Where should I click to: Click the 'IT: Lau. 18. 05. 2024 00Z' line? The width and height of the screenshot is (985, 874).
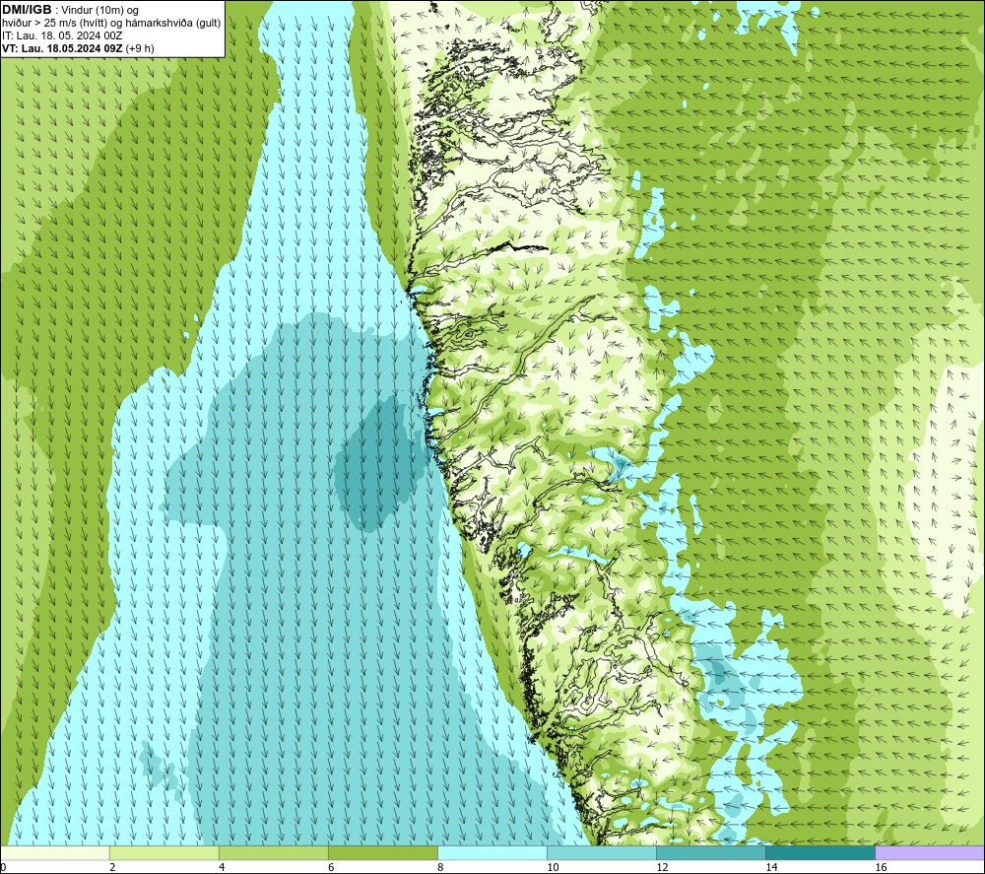pyautogui.click(x=62, y=35)
